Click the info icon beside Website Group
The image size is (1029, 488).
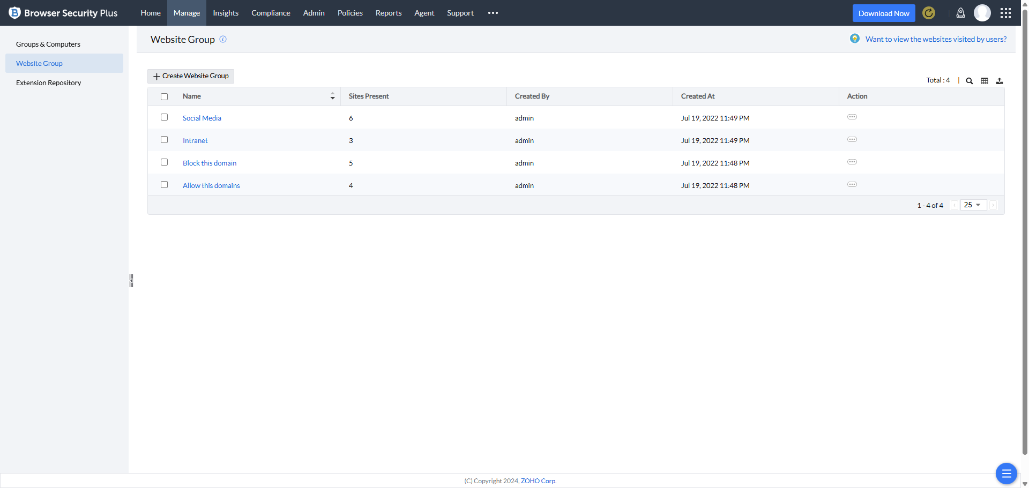pos(223,39)
